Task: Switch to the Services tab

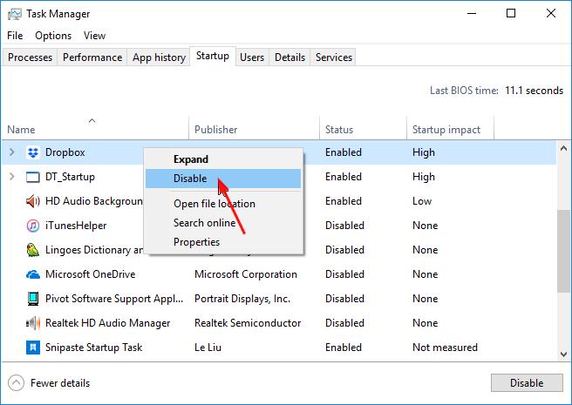Action: click(x=334, y=57)
